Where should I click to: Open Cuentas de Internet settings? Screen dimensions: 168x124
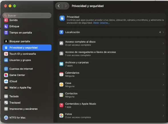27,69
